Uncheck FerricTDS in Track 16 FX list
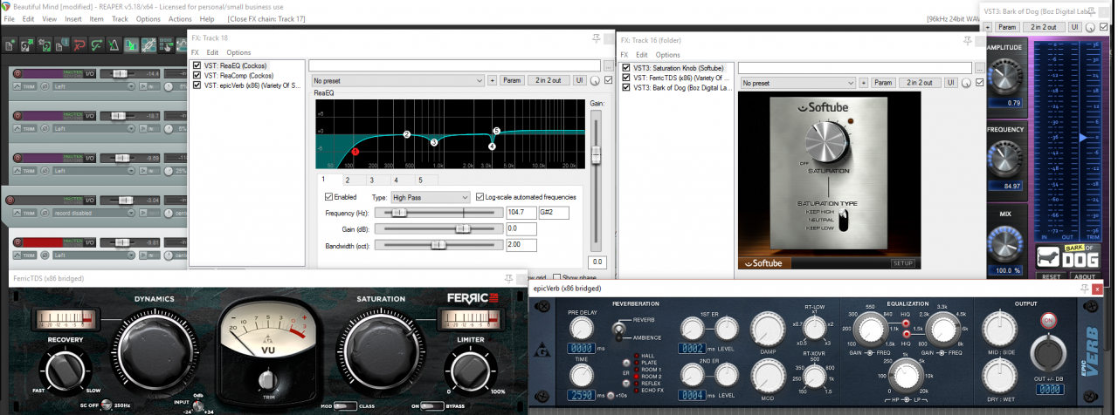Image resolution: width=1118 pixels, height=415 pixels. (625, 78)
